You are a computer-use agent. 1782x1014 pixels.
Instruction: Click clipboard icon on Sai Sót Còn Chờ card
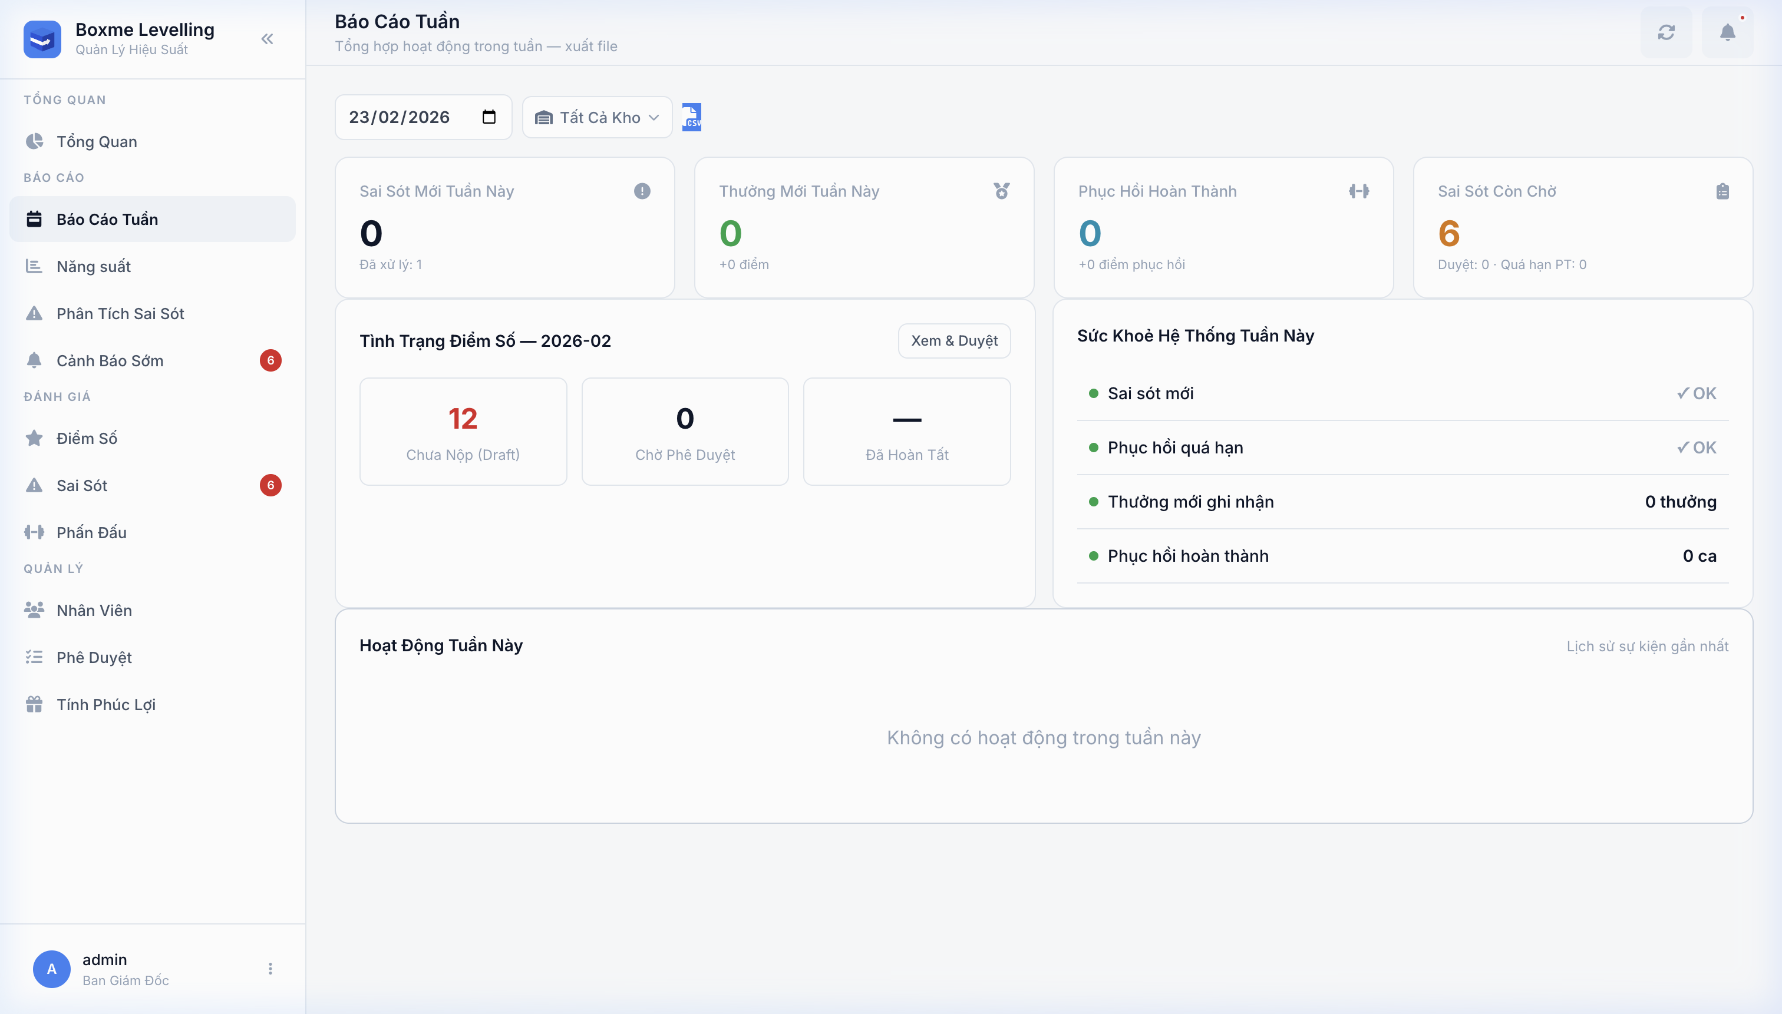1722,191
